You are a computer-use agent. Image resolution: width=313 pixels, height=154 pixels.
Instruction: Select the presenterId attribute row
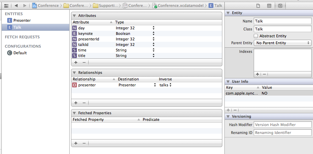click(x=147, y=39)
